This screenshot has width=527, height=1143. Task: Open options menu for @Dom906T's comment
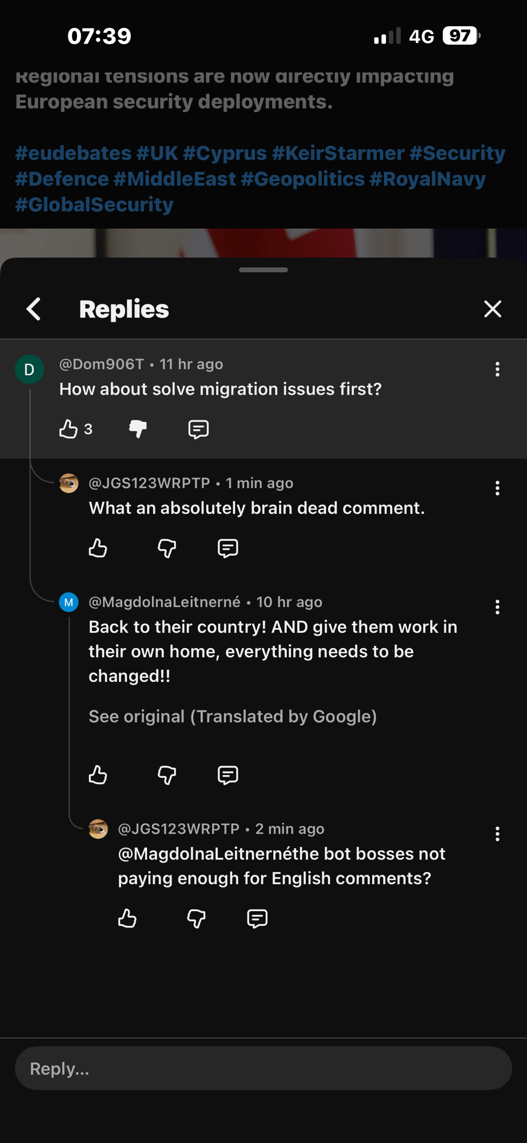tap(497, 369)
